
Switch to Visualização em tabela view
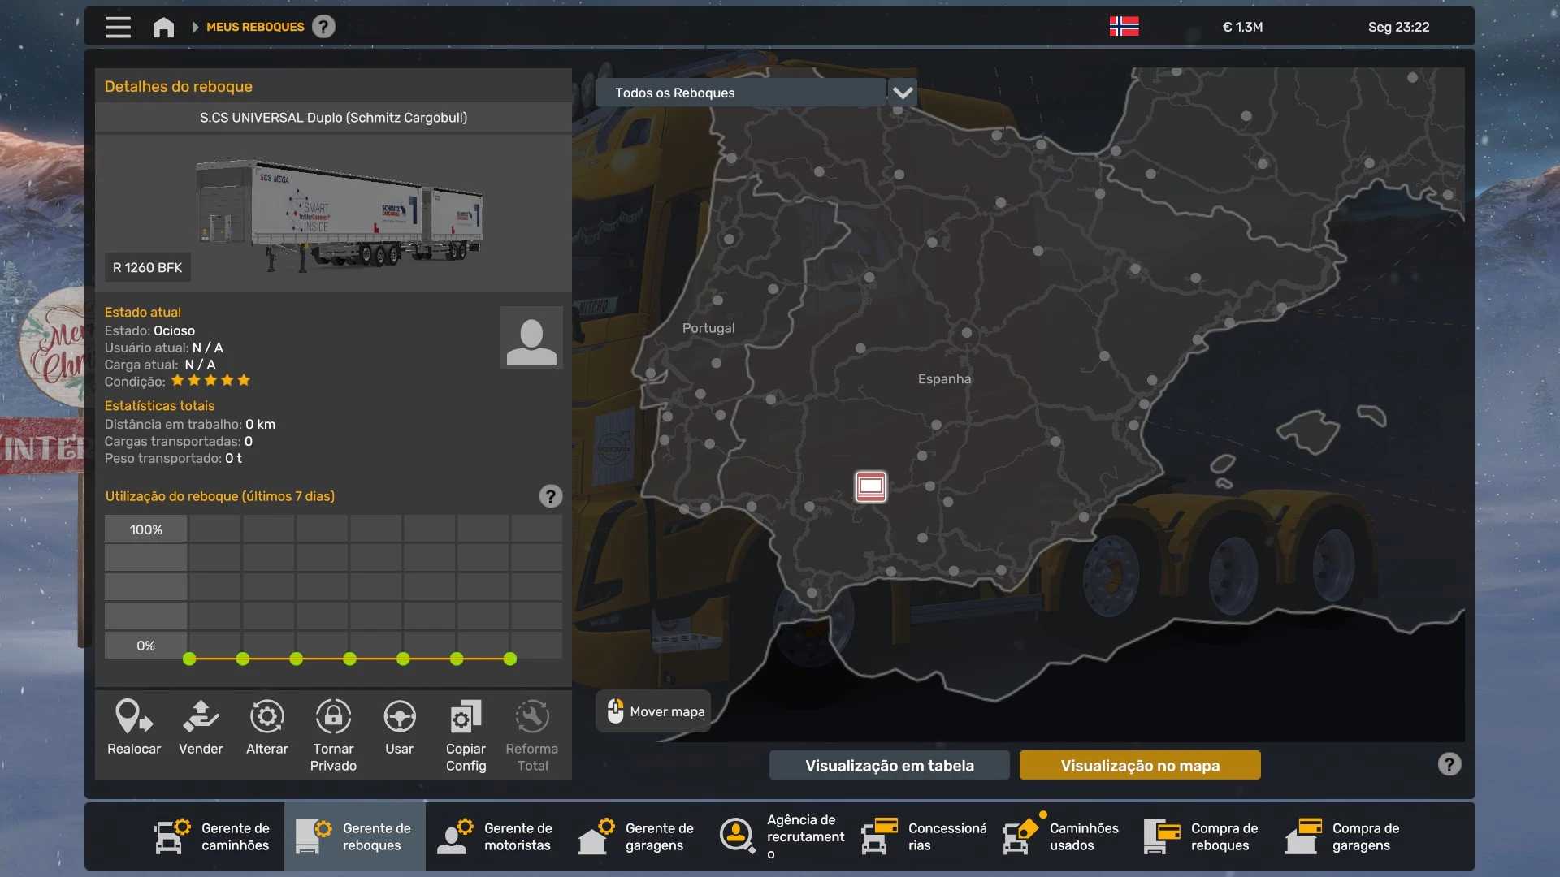[889, 765]
